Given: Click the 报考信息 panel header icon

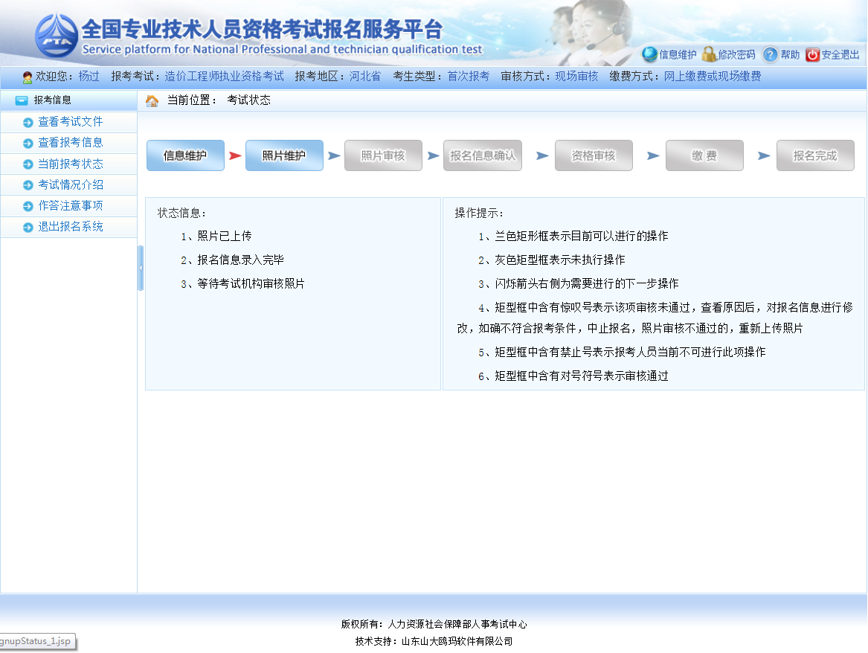Looking at the screenshot, I should (x=22, y=100).
